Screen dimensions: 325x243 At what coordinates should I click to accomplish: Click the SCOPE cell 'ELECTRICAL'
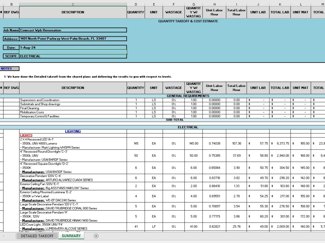tap(73, 56)
